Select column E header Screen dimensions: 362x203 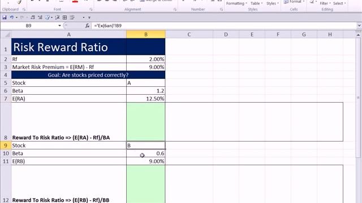coord(252,34)
